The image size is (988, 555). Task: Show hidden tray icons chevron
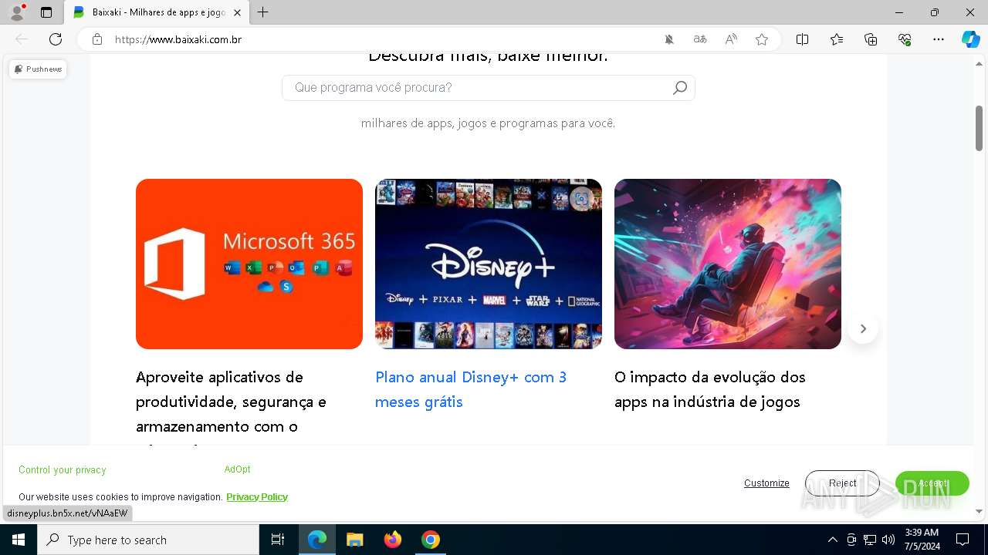pos(832,540)
